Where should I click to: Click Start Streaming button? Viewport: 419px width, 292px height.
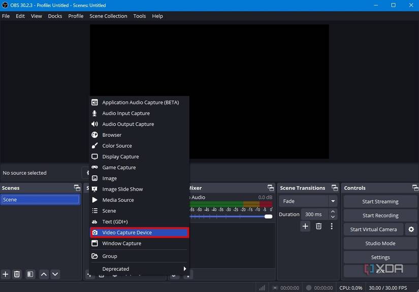[380, 202]
